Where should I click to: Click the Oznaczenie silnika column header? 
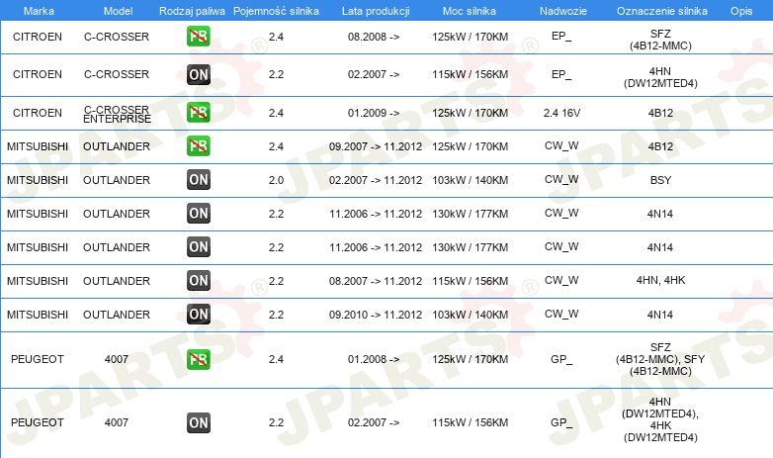(x=661, y=11)
